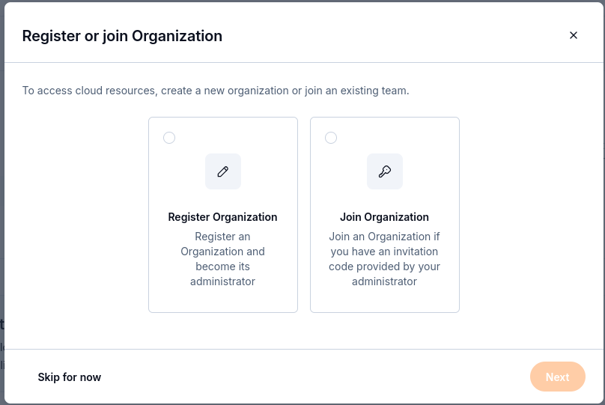Click the 'To access cloud resources' instruction text
Screen dimensions: 605x405
[216, 91]
